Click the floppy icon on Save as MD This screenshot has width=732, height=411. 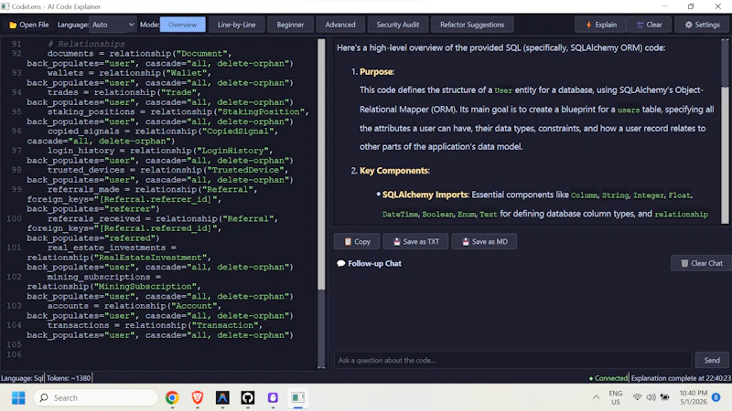(x=466, y=241)
